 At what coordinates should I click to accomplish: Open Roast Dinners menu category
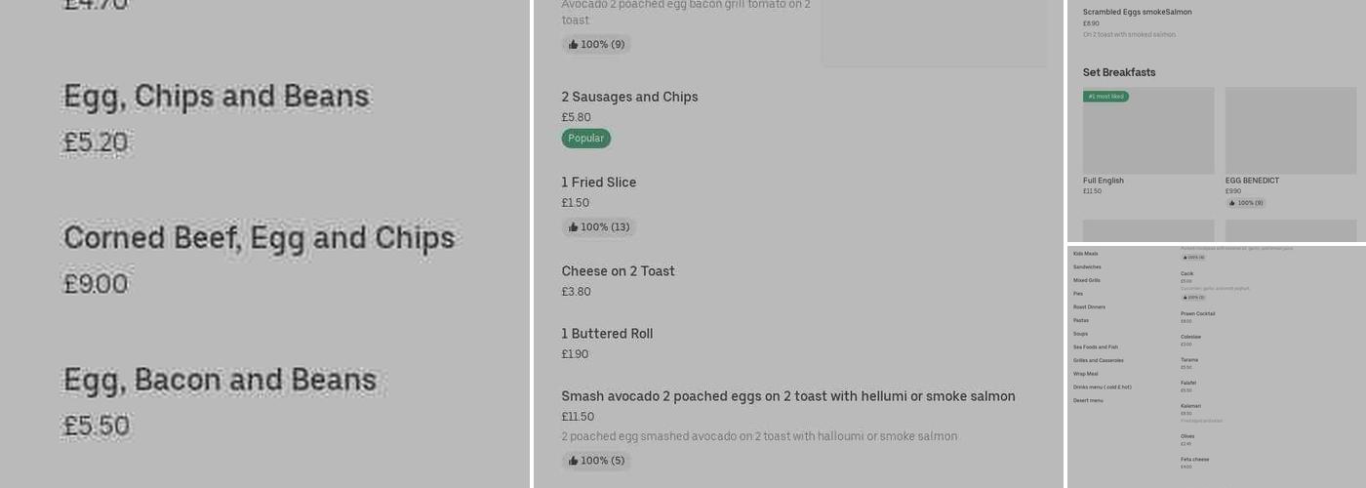pos(1089,307)
